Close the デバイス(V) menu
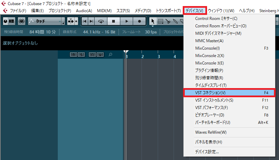The width and height of the screenshot is (279, 160). pos(195,11)
